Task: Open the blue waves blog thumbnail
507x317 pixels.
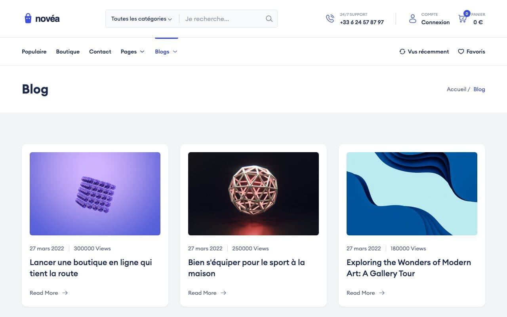Action: pyautogui.click(x=412, y=194)
